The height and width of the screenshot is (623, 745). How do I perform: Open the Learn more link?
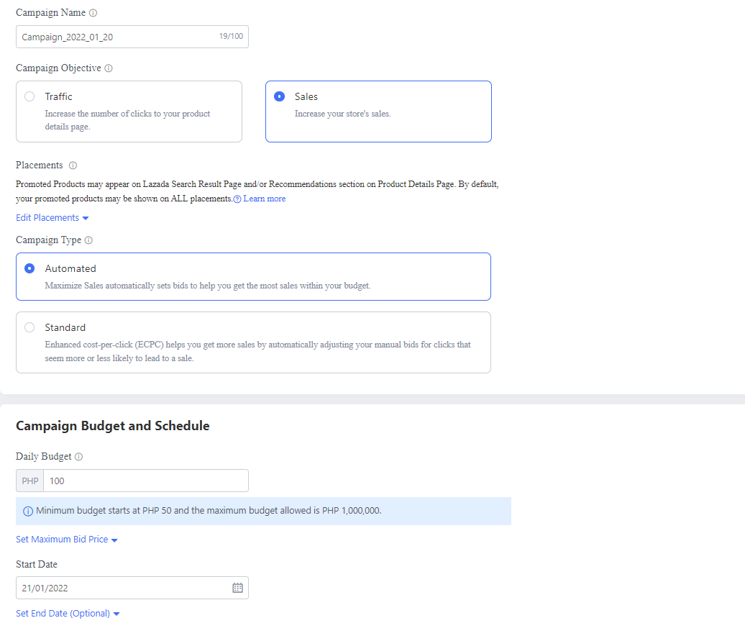point(264,199)
